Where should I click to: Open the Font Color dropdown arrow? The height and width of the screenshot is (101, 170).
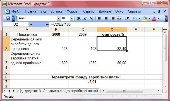[159, 18]
